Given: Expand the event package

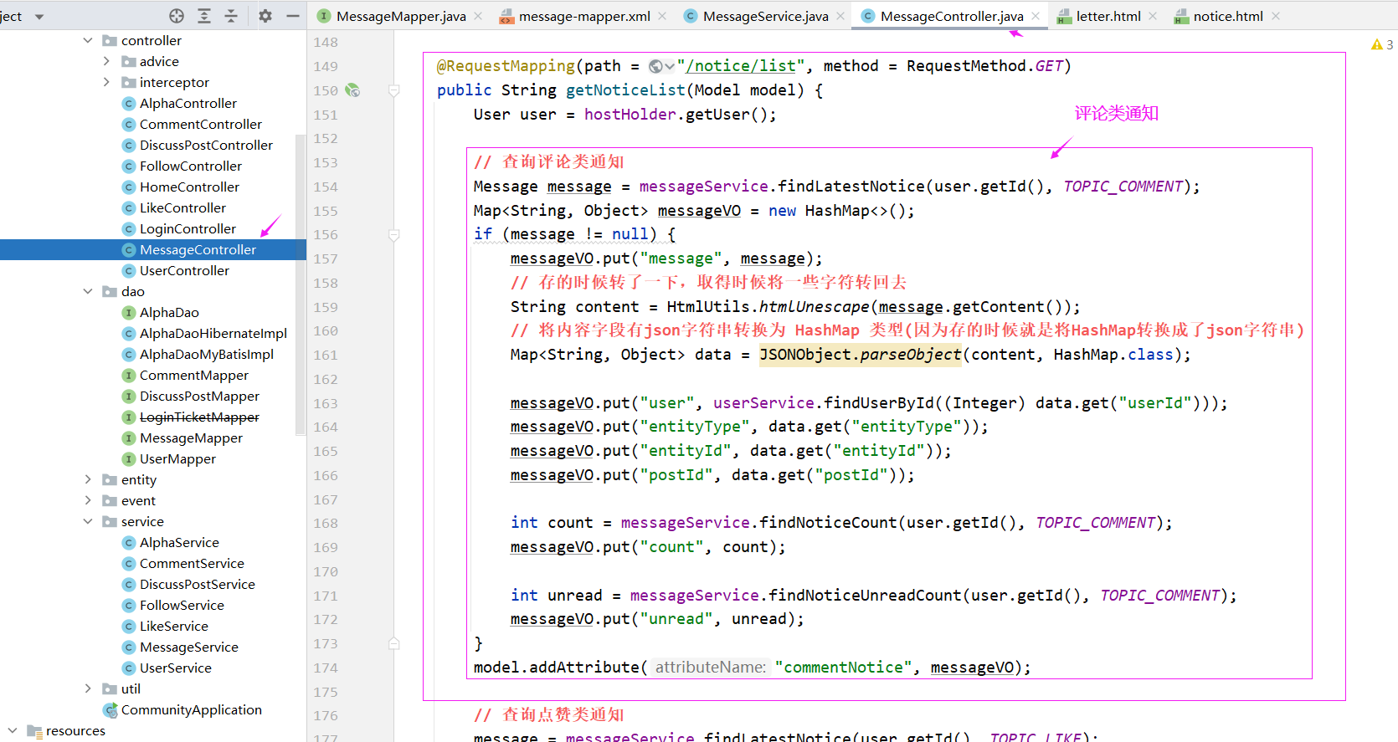Looking at the screenshot, I should click(88, 500).
